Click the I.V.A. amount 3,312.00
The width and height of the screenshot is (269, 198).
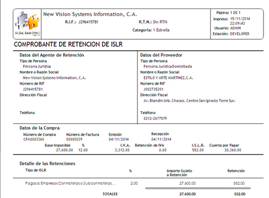(x=122, y=150)
